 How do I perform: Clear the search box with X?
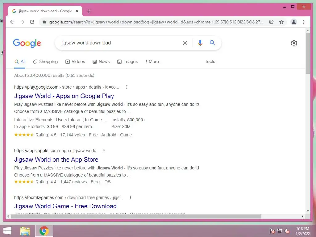[185, 43]
